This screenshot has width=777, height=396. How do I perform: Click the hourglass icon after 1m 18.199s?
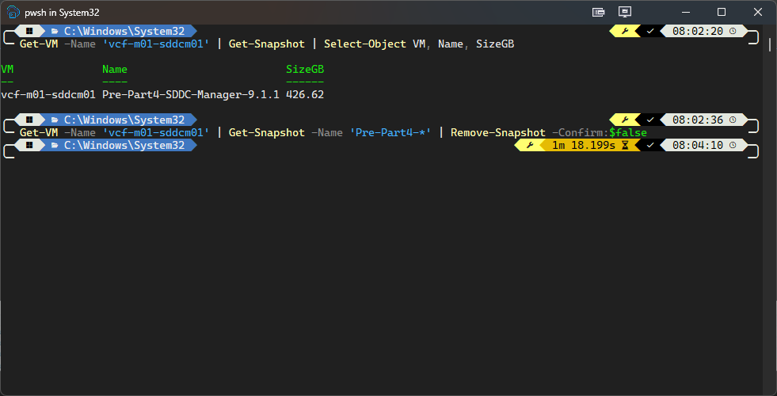625,145
